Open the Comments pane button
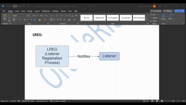This screenshot has width=186, height=105. tap(156, 11)
